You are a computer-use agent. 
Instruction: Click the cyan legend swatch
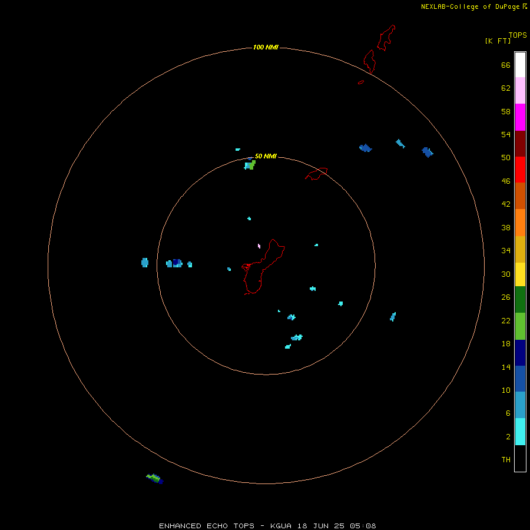(520, 432)
